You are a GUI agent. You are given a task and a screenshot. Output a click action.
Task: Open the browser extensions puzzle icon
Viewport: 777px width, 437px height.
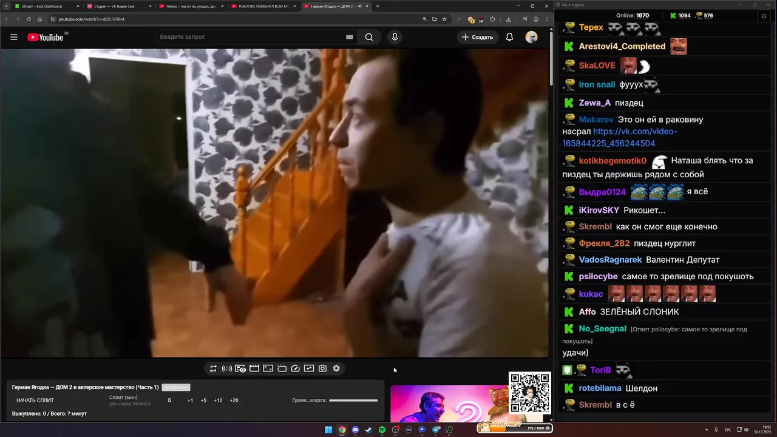(492, 19)
